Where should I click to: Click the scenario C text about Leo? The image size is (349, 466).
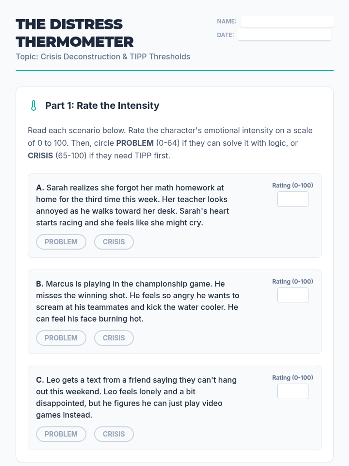(136, 397)
